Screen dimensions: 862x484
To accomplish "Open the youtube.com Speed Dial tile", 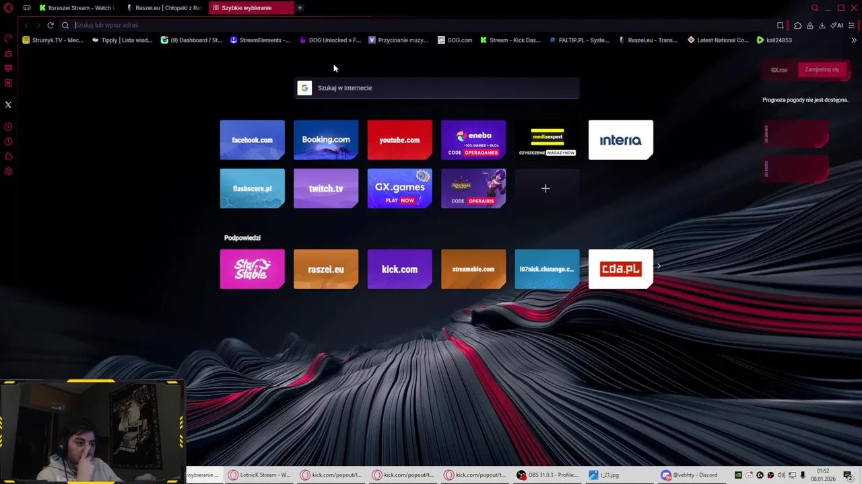I will 400,140.
